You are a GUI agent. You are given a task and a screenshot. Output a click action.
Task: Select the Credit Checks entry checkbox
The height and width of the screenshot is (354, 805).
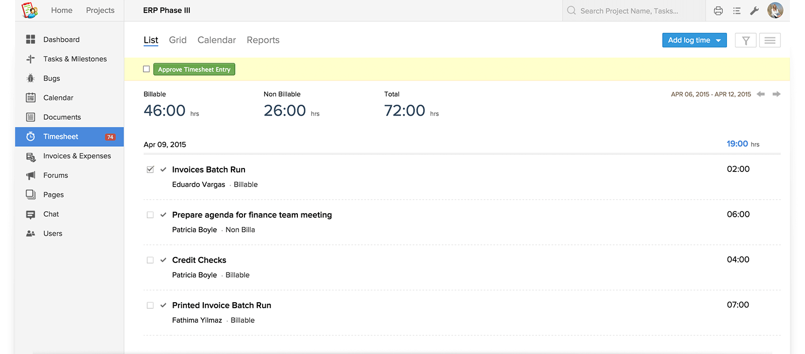click(150, 260)
